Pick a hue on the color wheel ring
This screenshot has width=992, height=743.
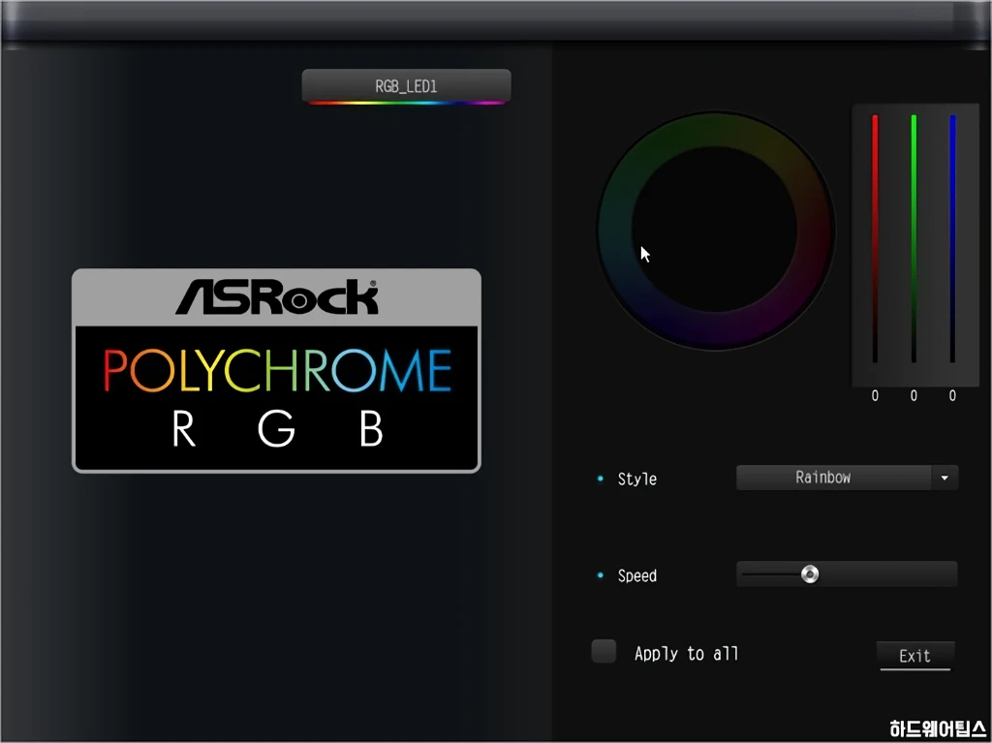(716, 129)
